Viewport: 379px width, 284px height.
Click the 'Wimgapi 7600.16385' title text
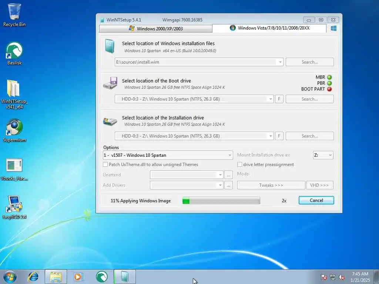pos(182,20)
